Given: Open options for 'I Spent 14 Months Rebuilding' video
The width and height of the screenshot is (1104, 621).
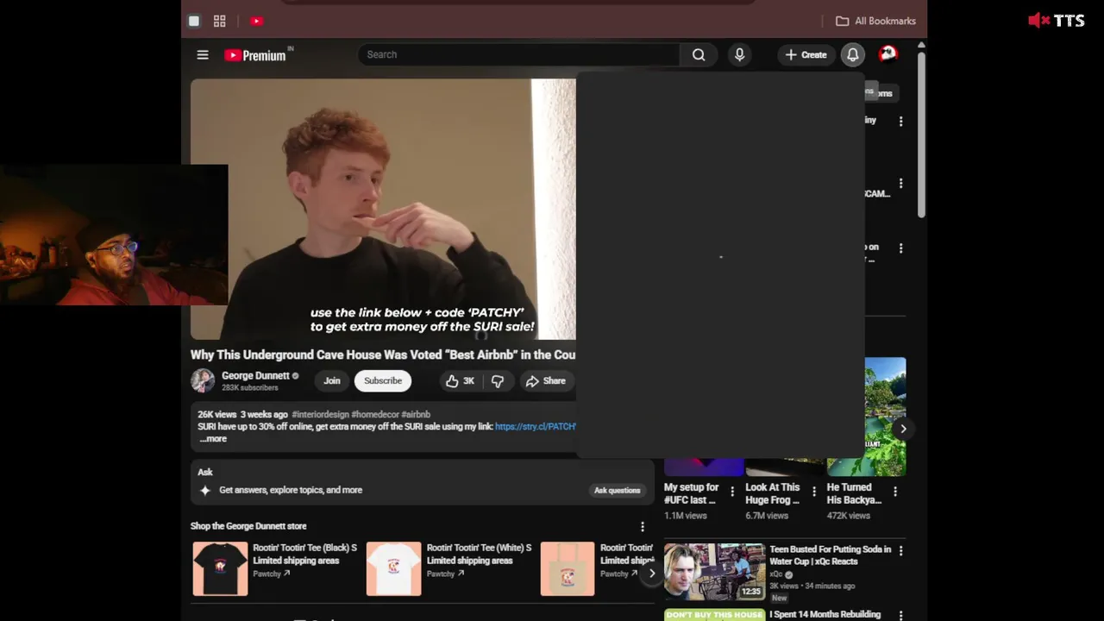Looking at the screenshot, I should point(900,615).
